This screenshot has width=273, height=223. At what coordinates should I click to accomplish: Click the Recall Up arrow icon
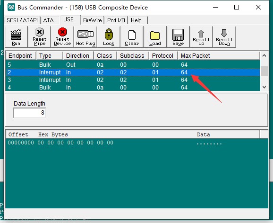pos(201,33)
